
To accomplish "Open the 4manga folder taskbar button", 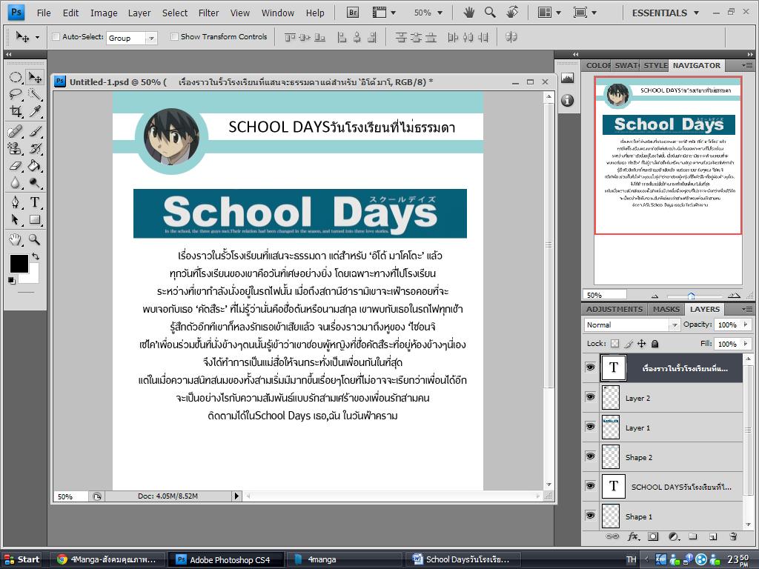I will [344, 560].
